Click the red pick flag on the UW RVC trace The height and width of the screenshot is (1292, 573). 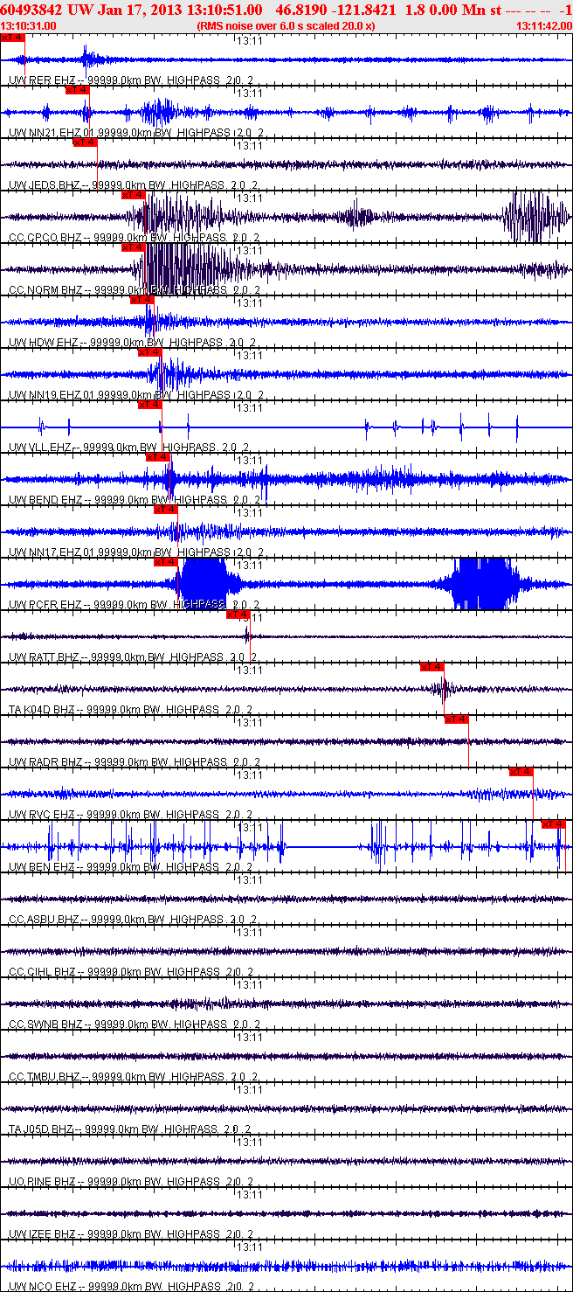[521, 772]
